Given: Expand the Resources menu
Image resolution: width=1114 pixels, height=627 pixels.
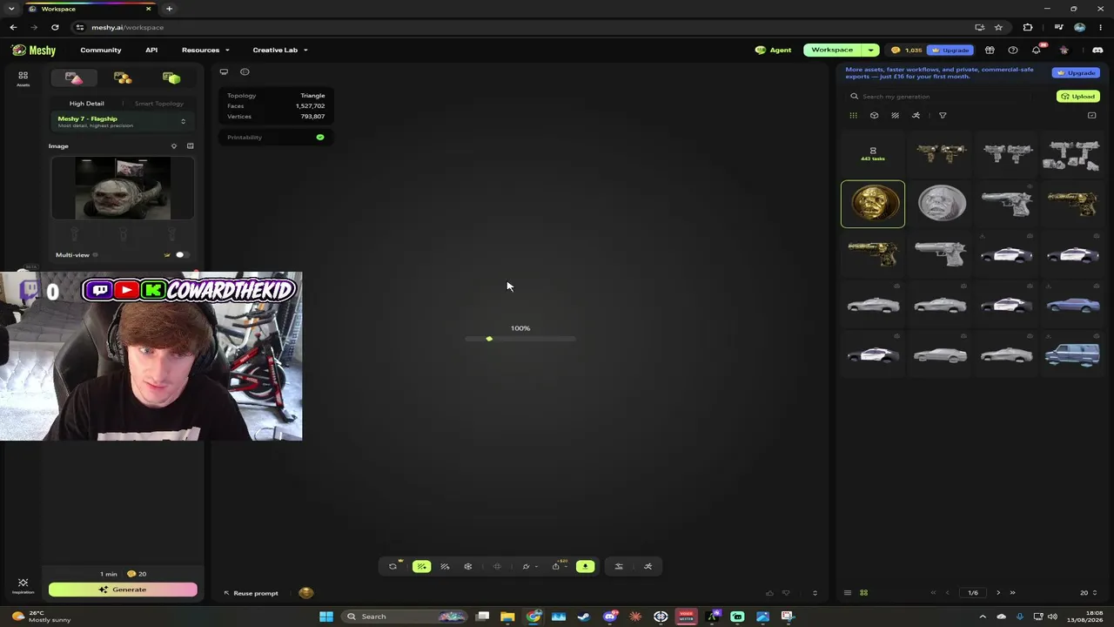Looking at the screenshot, I should (x=205, y=51).
